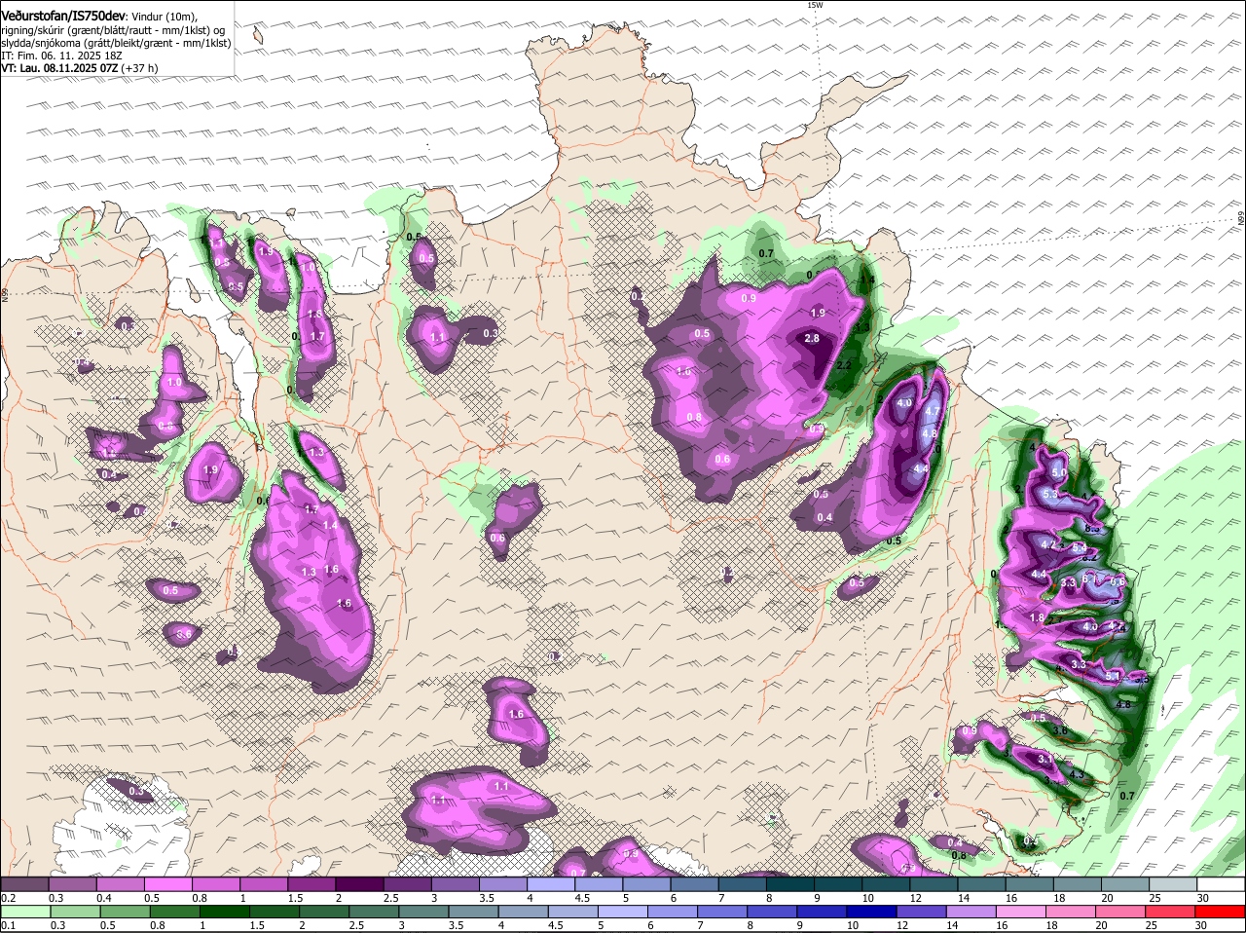
Task: Click the '(+37 h)' forecast offset text
Action: pyautogui.click(x=140, y=68)
